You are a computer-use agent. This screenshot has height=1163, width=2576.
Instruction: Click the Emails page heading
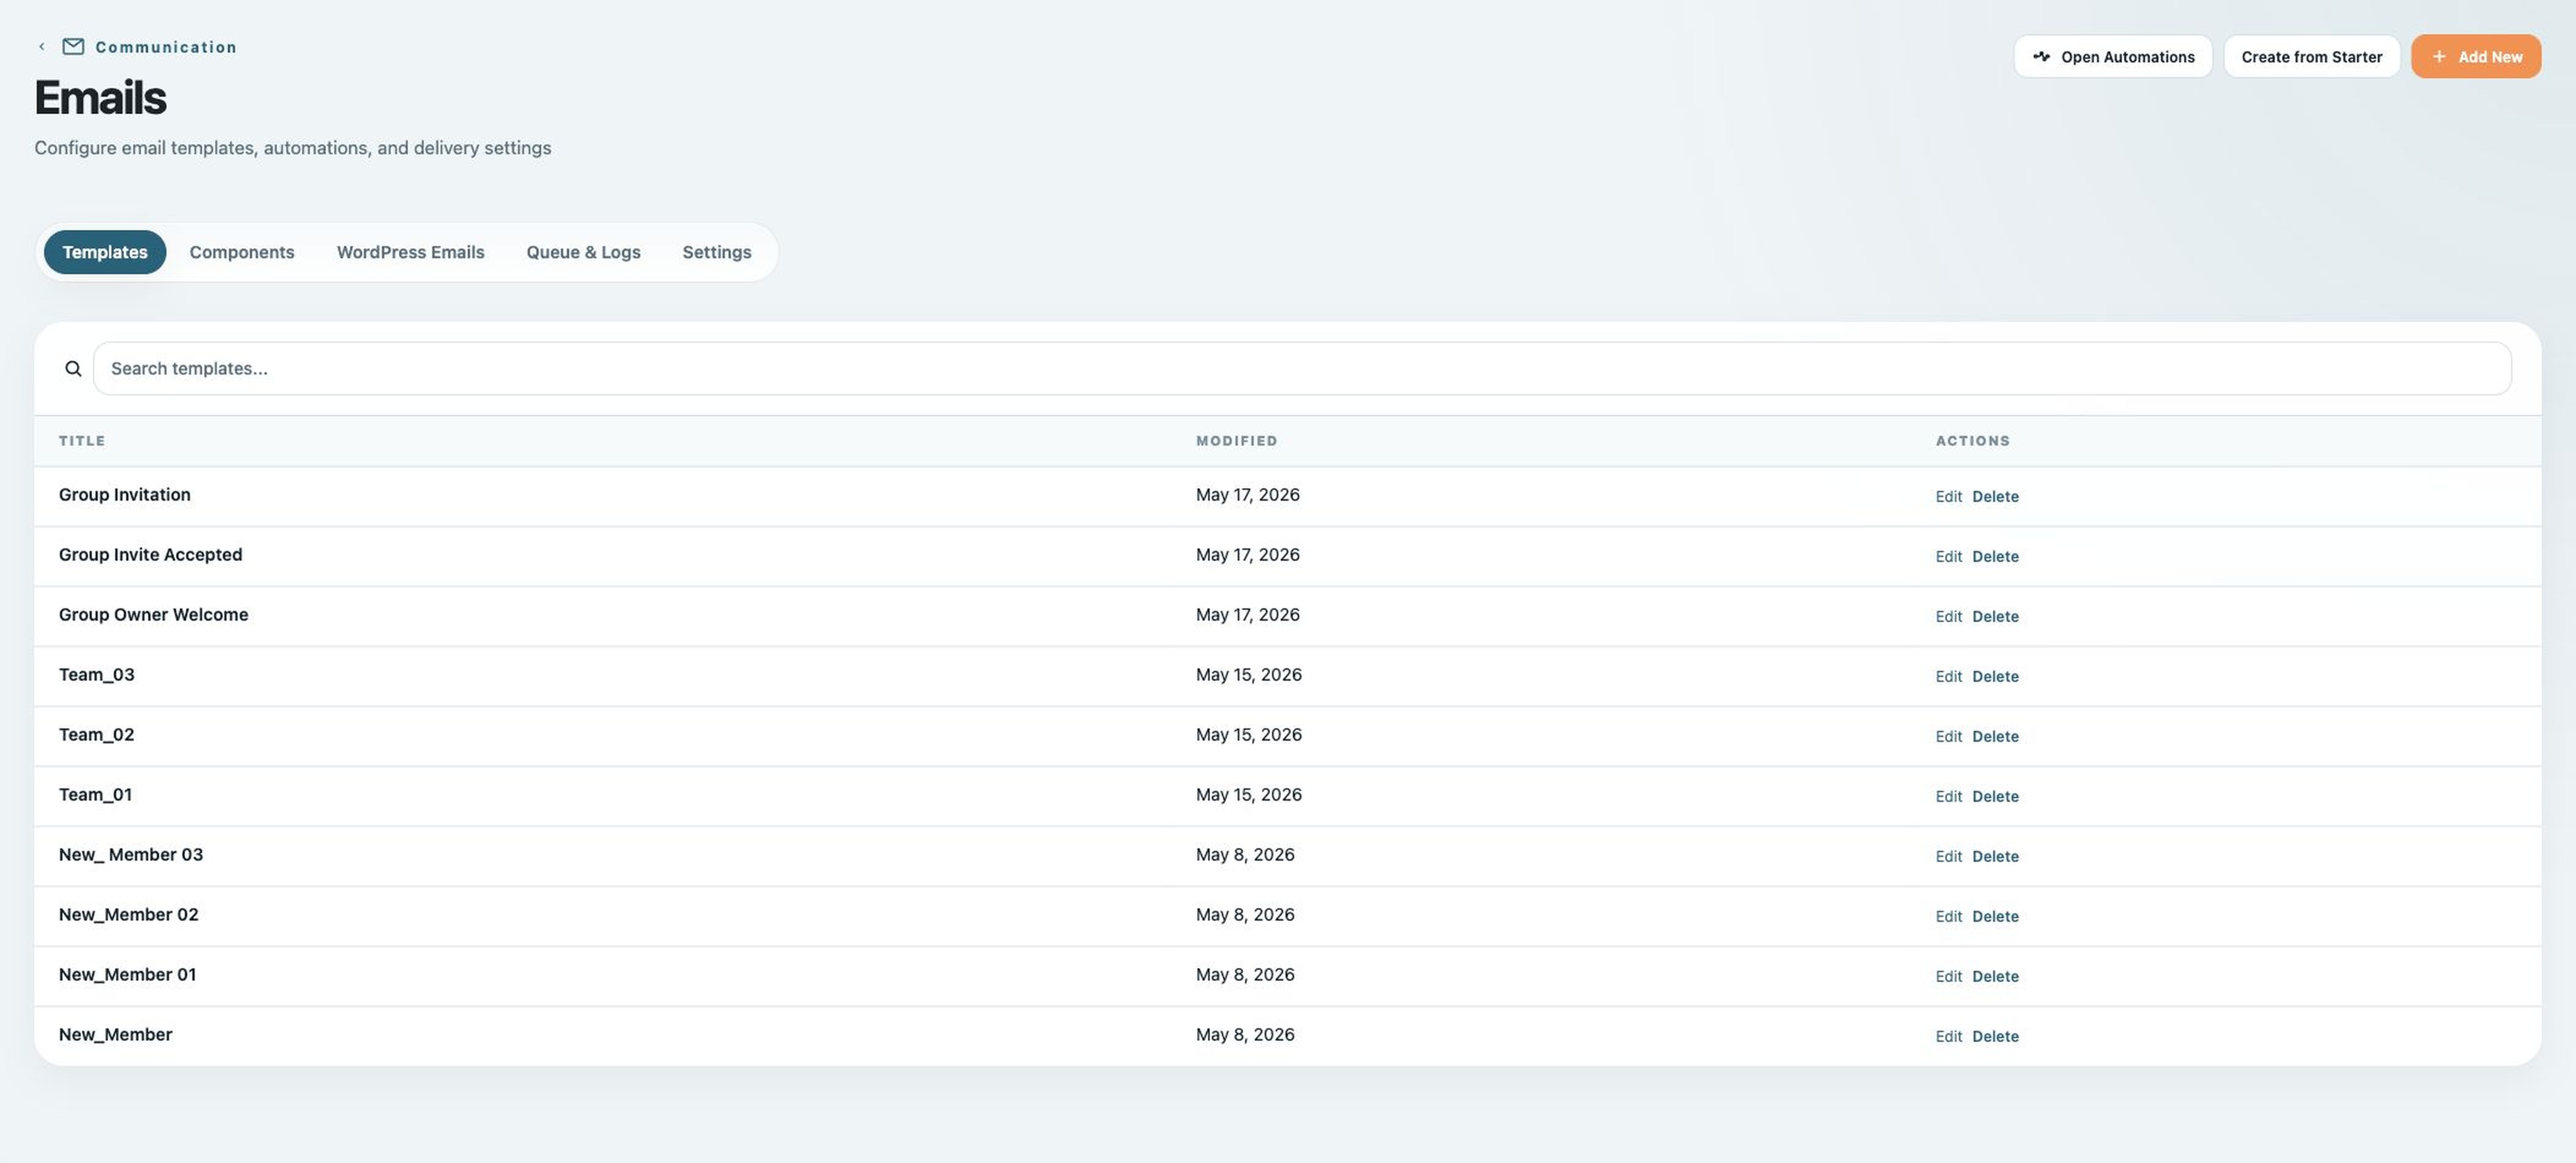click(x=100, y=98)
